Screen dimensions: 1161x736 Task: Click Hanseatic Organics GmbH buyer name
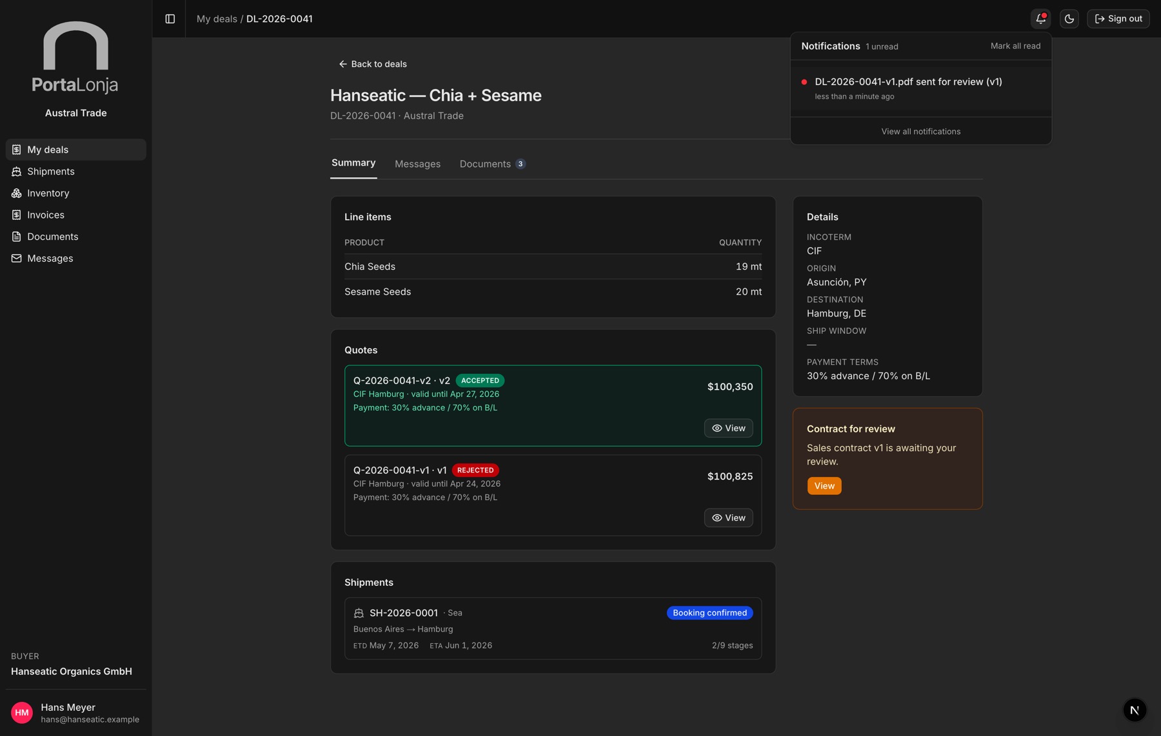(x=72, y=672)
